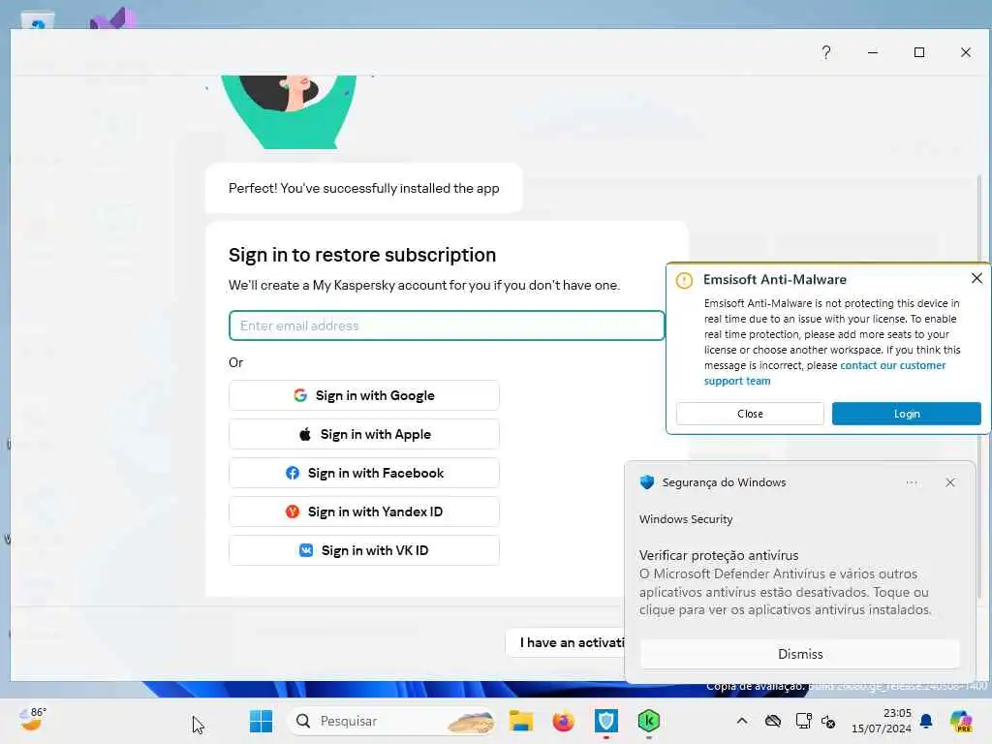992x744 pixels.
Task: Open the notification bell icon
Action: point(926,721)
